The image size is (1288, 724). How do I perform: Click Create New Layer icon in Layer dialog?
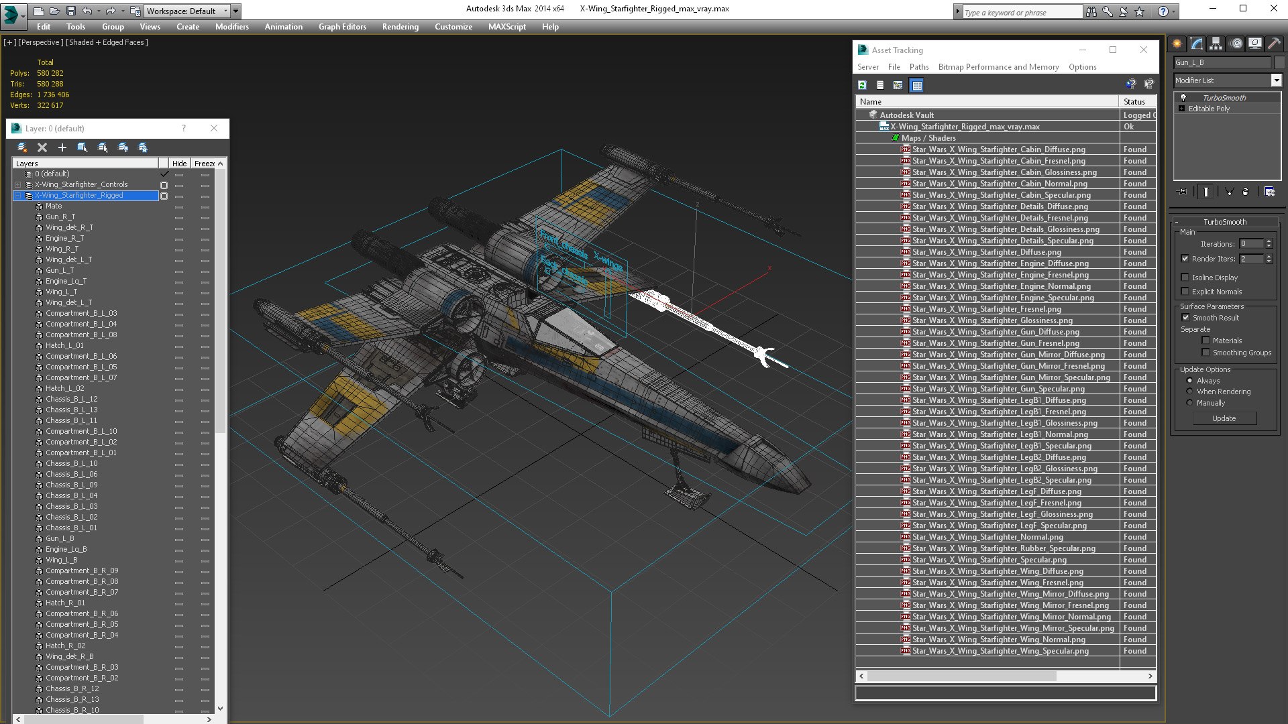coord(22,147)
